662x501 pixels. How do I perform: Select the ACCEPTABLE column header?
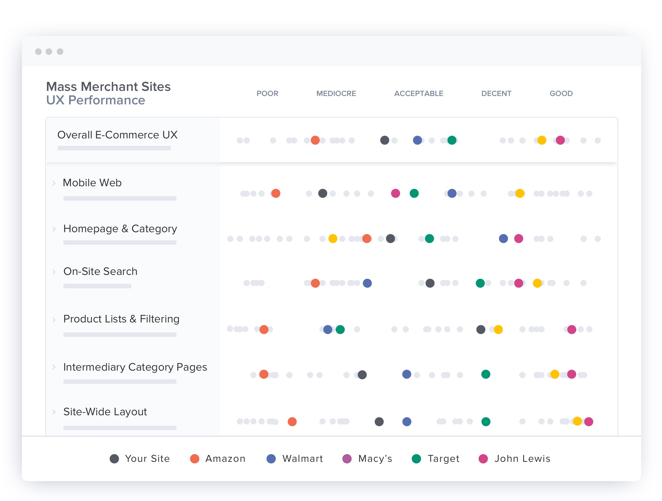click(419, 93)
